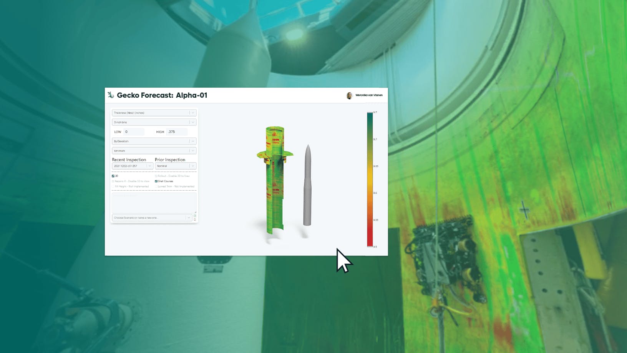This screenshot has width=627, height=353.
Task: Click the save scenario icon beside the scenario box
Action: point(195,216)
